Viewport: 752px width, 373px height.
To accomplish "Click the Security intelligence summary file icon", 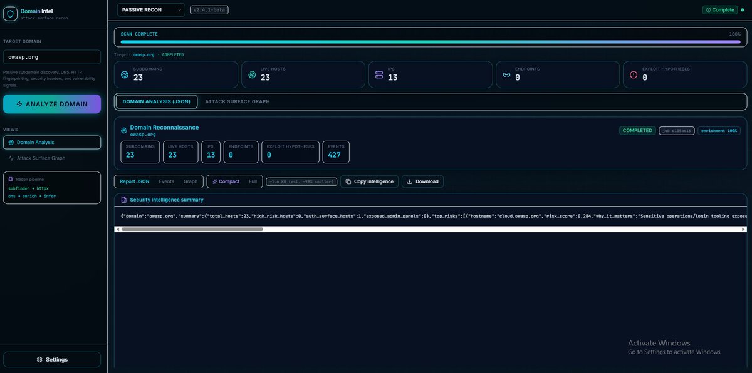I will [x=124, y=200].
